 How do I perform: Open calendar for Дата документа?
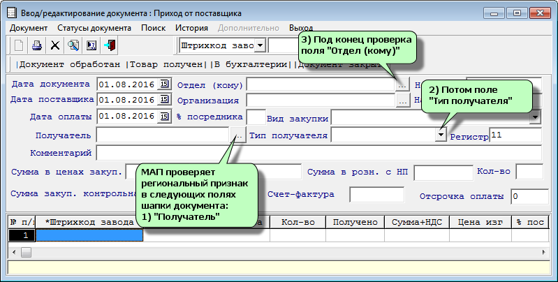pyautogui.click(x=163, y=84)
